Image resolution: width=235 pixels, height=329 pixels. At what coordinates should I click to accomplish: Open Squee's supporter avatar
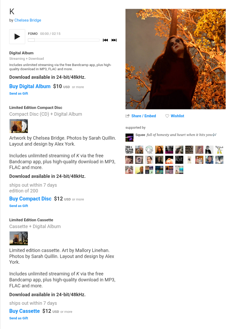pos(129,138)
